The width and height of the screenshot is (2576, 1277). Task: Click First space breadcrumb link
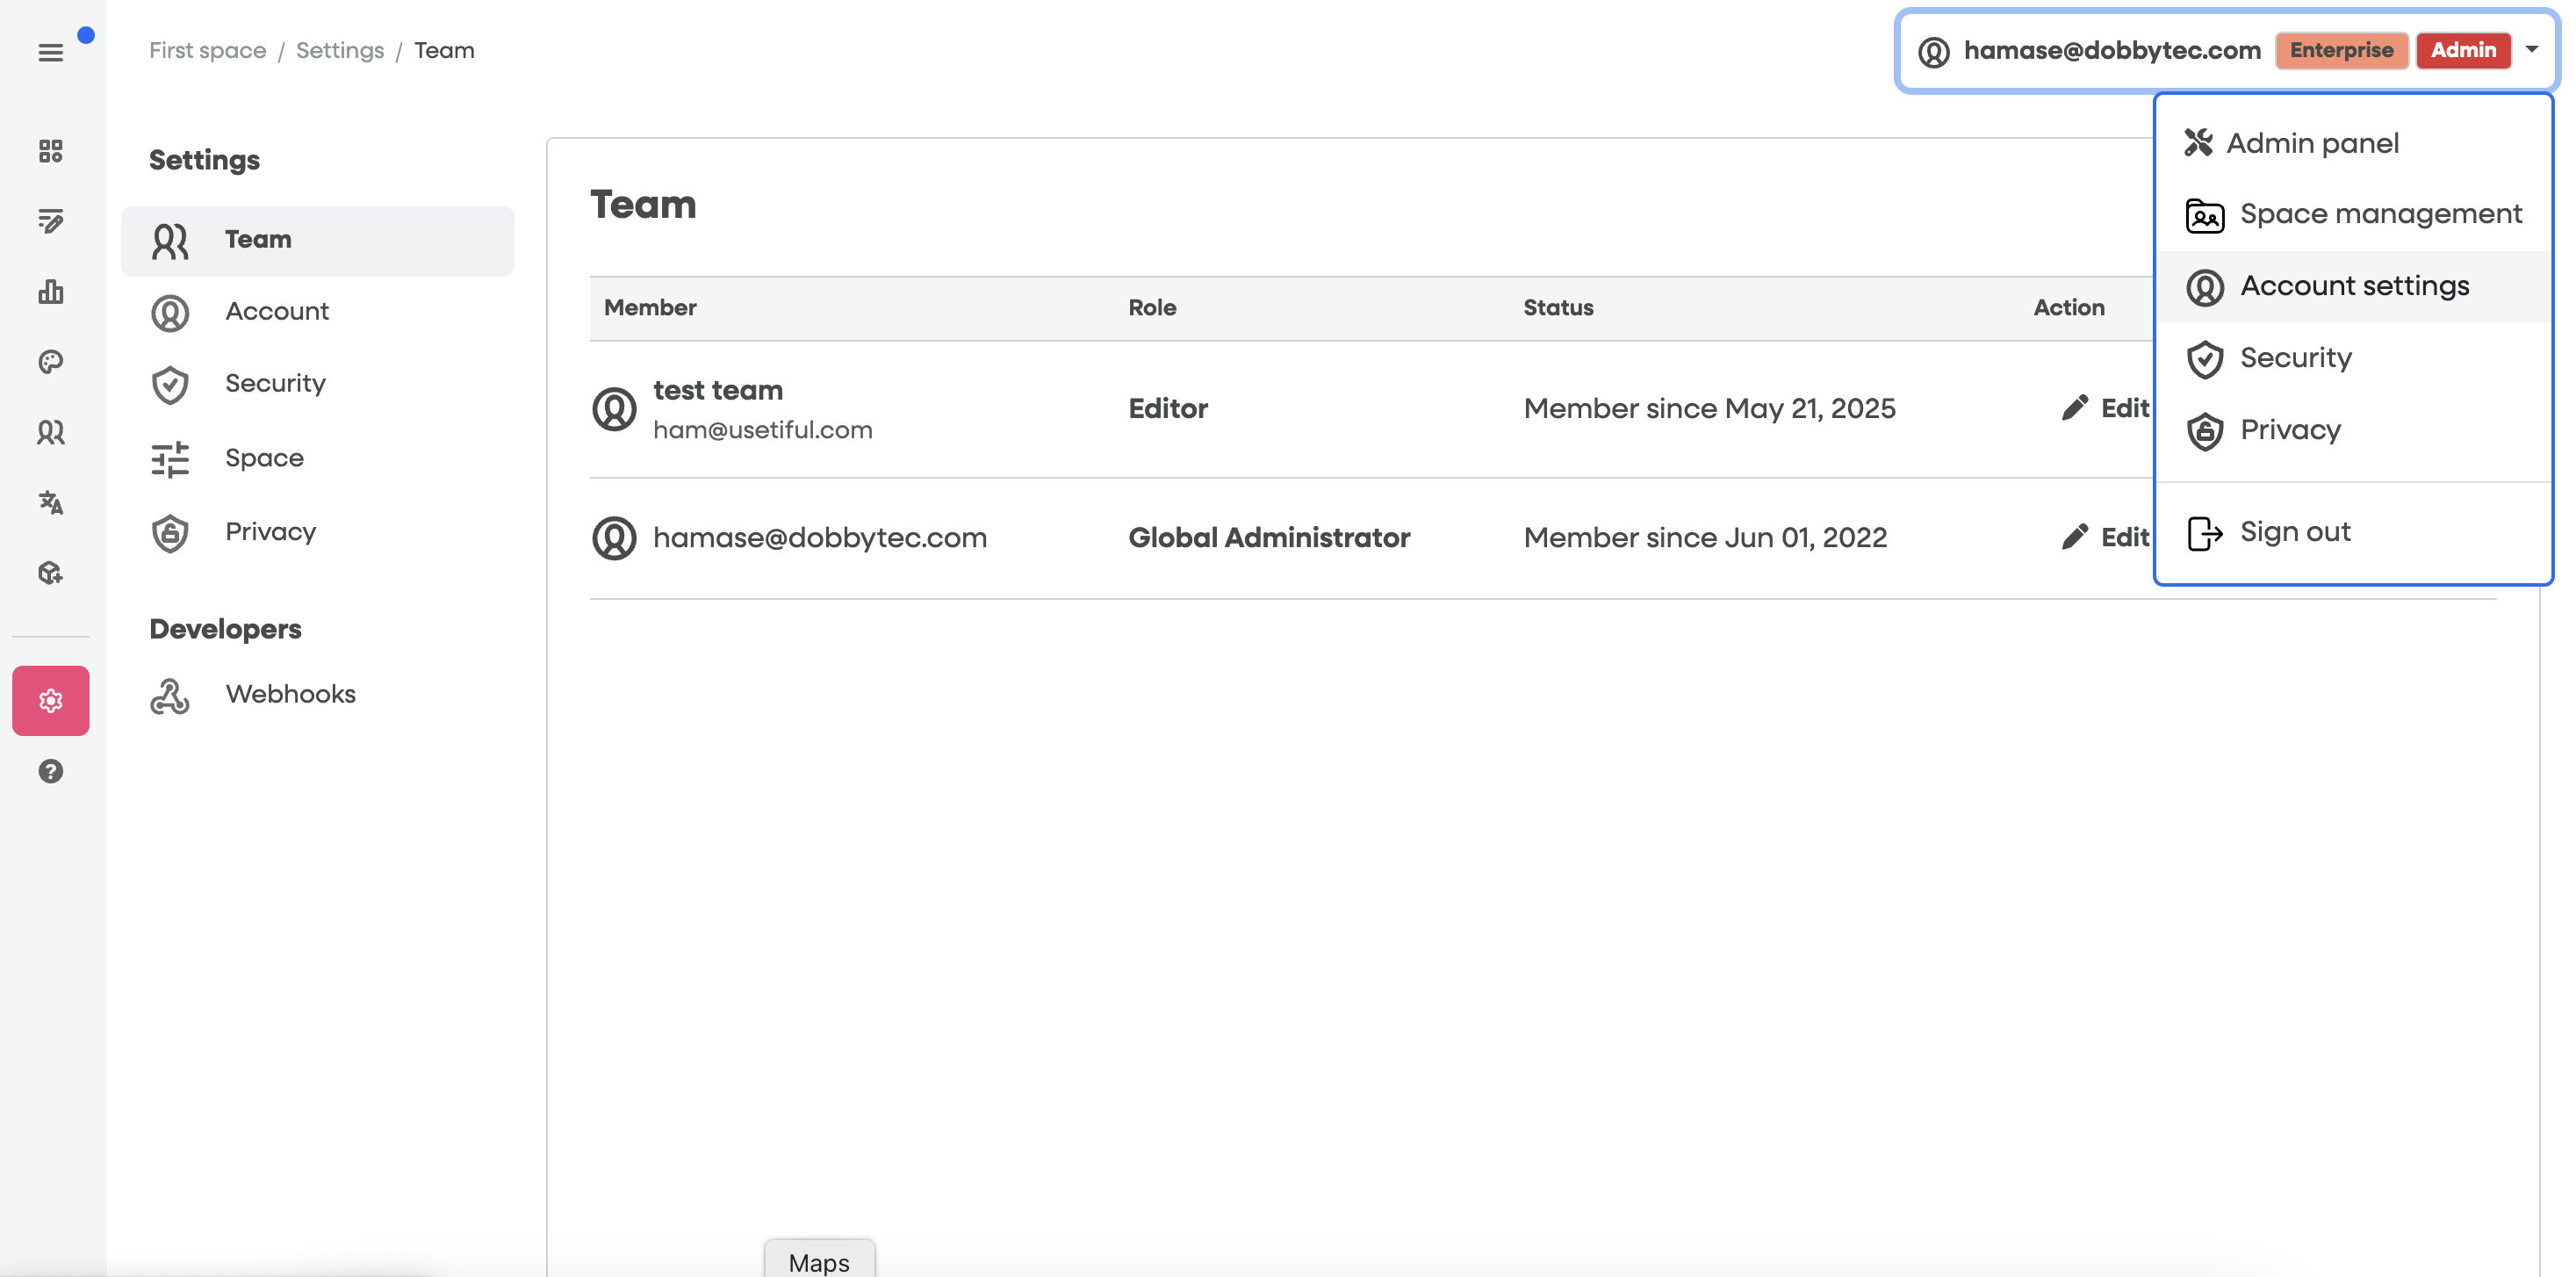[x=207, y=50]
